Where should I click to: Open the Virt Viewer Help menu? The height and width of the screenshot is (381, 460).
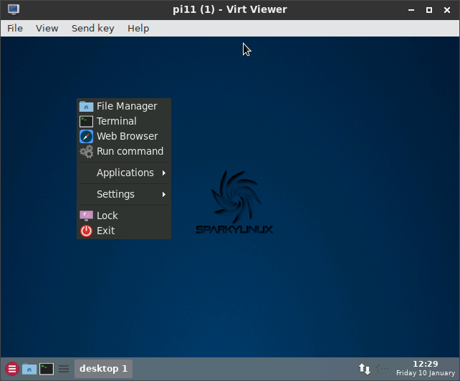pyautogui.click(x=138, y=29)
